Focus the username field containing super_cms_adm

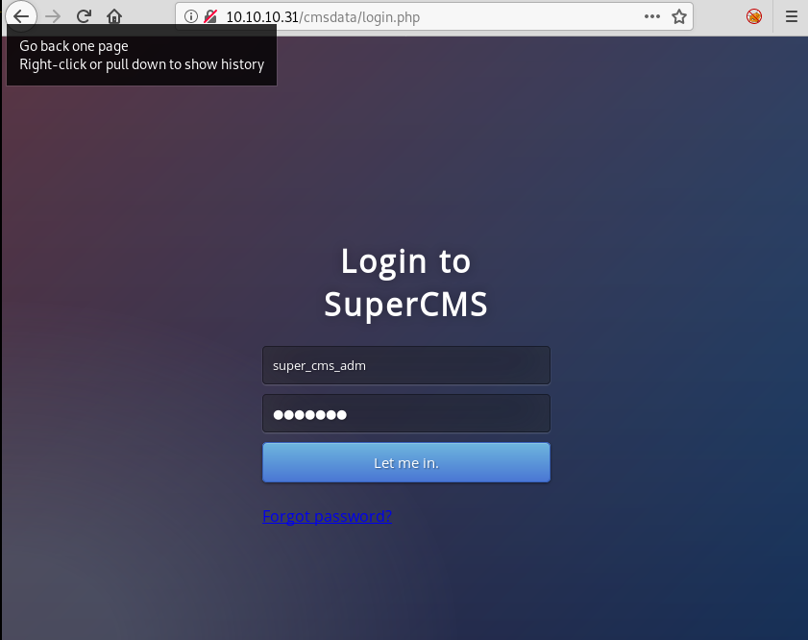[x=406, y=365]
